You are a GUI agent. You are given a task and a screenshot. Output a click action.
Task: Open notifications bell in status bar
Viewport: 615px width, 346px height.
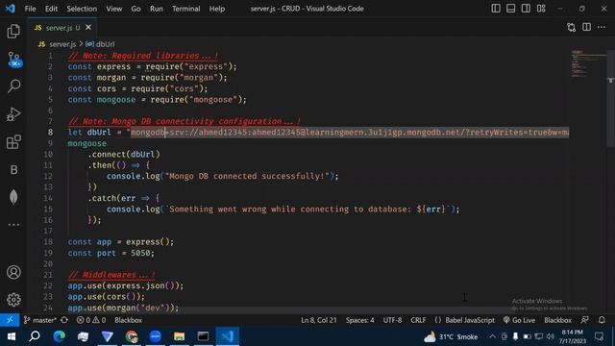602,320
